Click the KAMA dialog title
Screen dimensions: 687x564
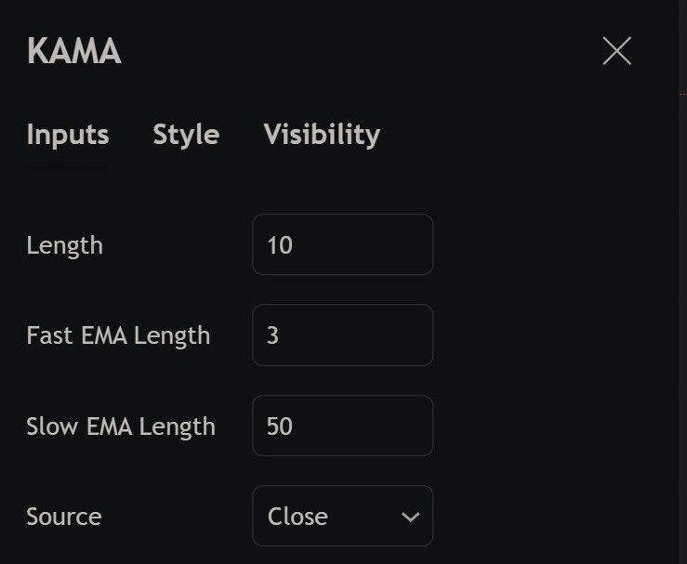pyautogui.click(x=74, y=52)
